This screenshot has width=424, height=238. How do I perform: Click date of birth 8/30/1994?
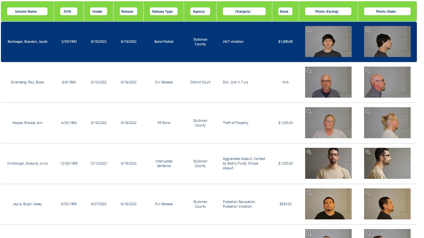(x=69, y=204)
